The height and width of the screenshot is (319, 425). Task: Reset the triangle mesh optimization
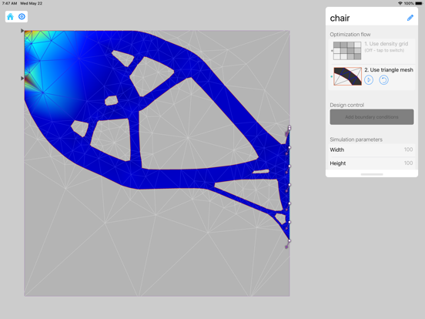click(x=383, y=80)
